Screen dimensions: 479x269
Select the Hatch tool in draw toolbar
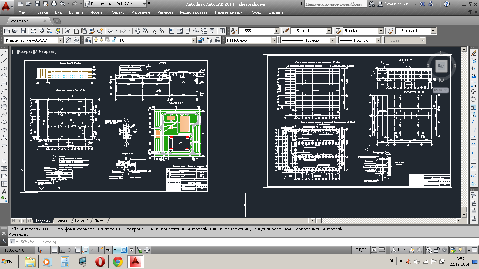click(4, 161)
